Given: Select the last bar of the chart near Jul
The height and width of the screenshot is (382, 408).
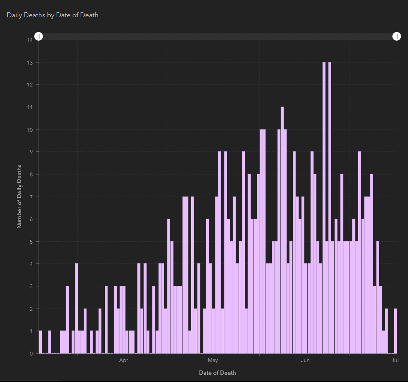Looking at the screenshot, I should click(x=395, y=331).
